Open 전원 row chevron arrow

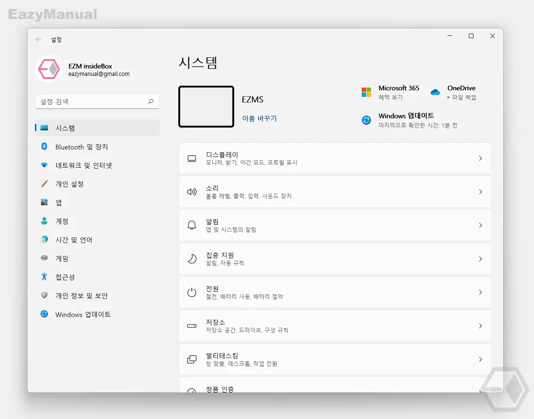(480, 292)
